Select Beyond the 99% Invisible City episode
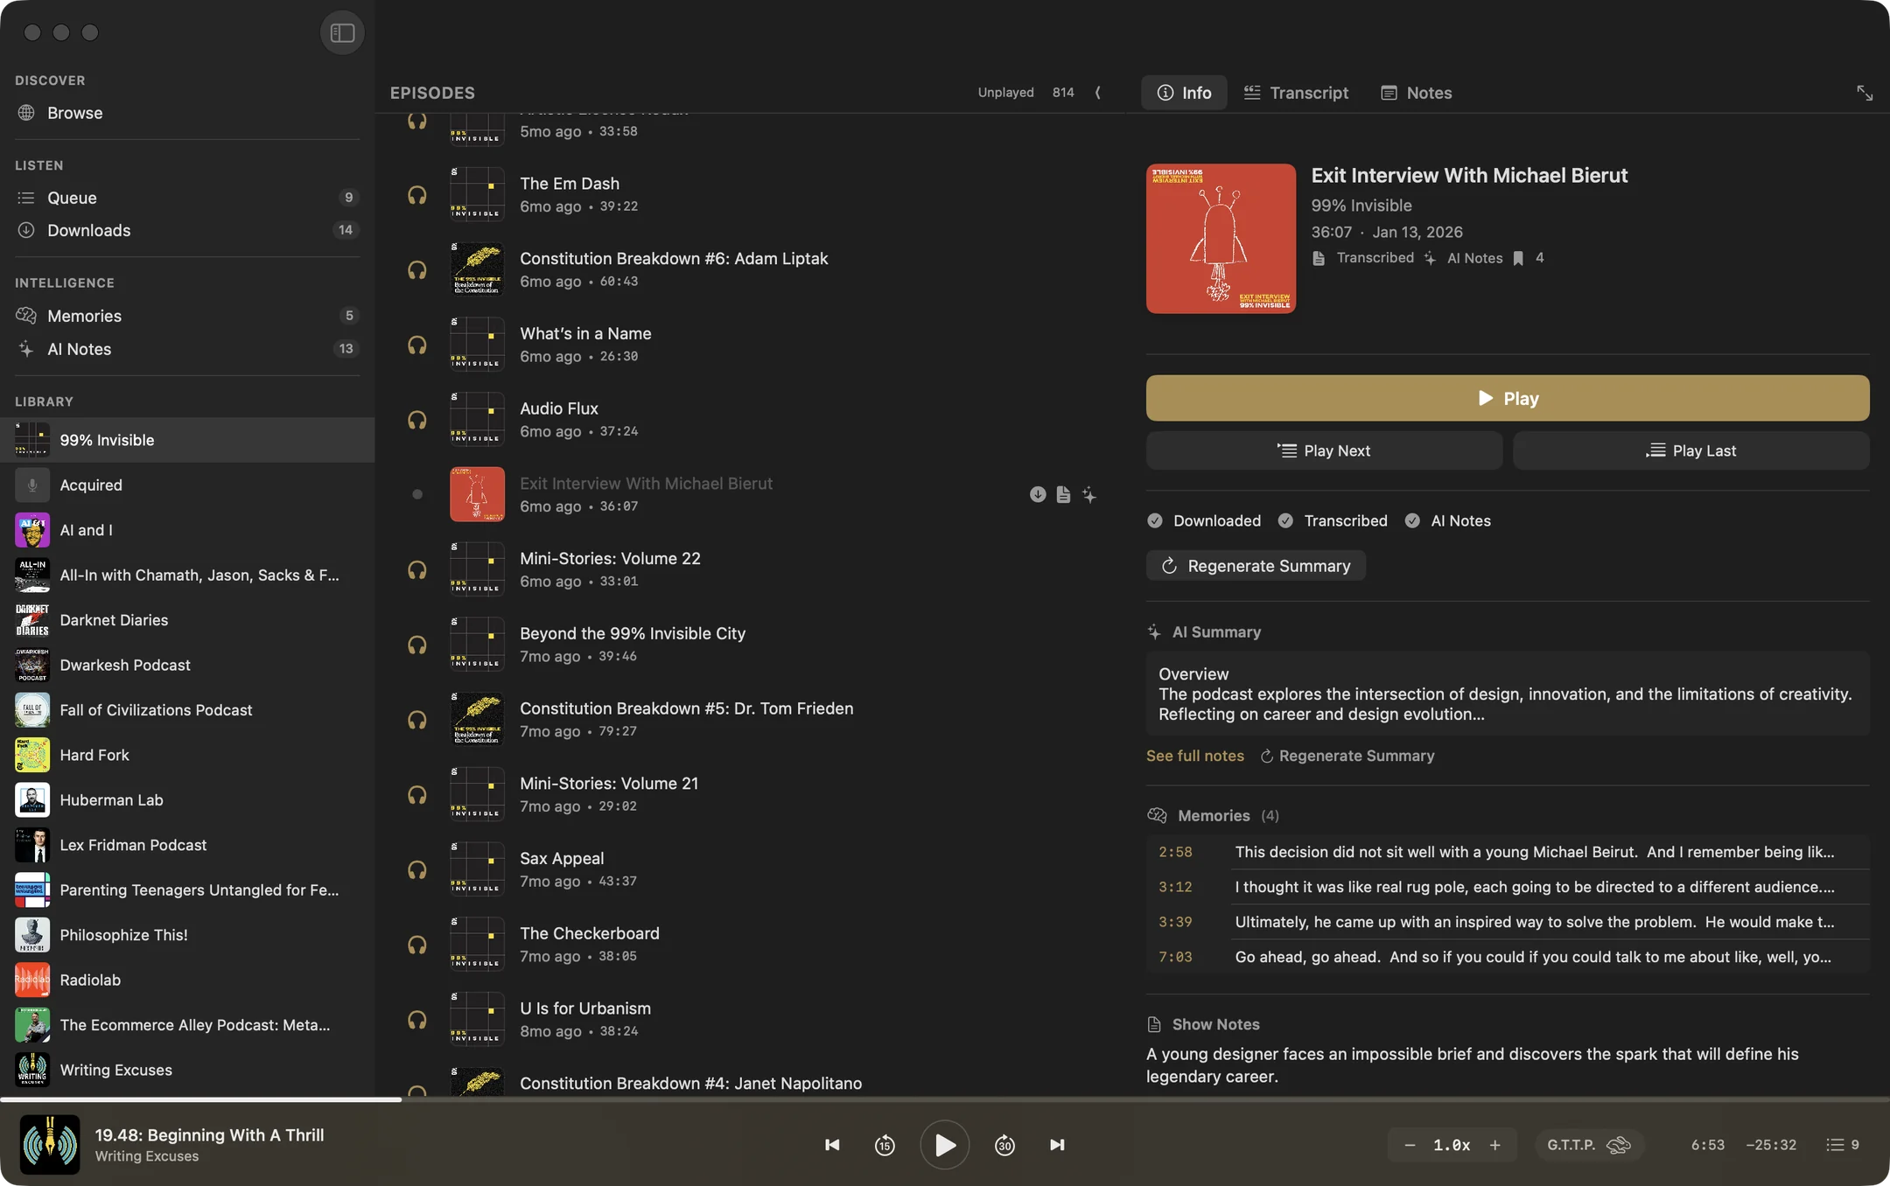 (751, 645)
